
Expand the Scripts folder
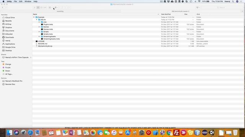coord(39,32)
